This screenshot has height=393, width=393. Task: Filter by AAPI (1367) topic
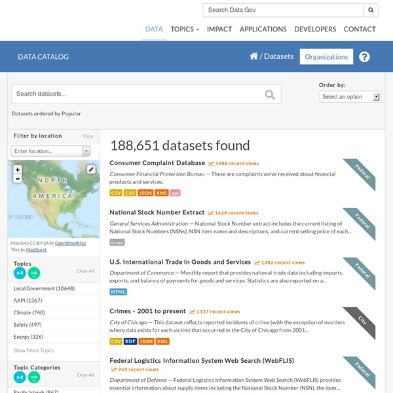coord(54,301)
